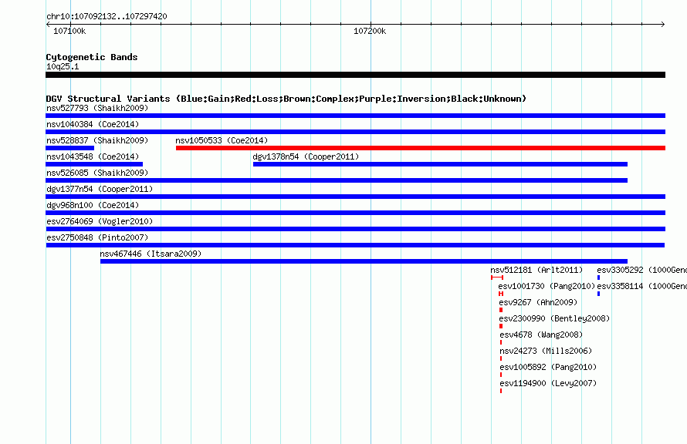
Task: Click esv2764069 (Vogler2010) label
Action: point(100,221)
